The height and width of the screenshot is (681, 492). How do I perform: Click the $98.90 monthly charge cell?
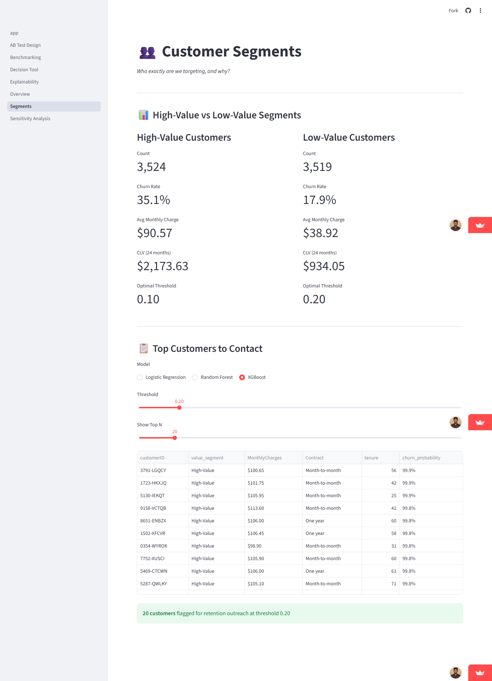pyautogui.click(x=274, y=546)
